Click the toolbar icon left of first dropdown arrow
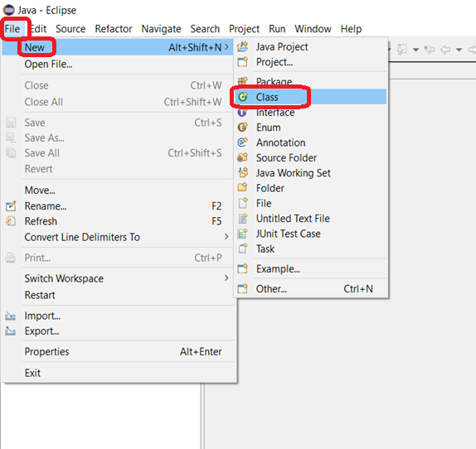The image size is (476, 449). [x=401, y=49]
